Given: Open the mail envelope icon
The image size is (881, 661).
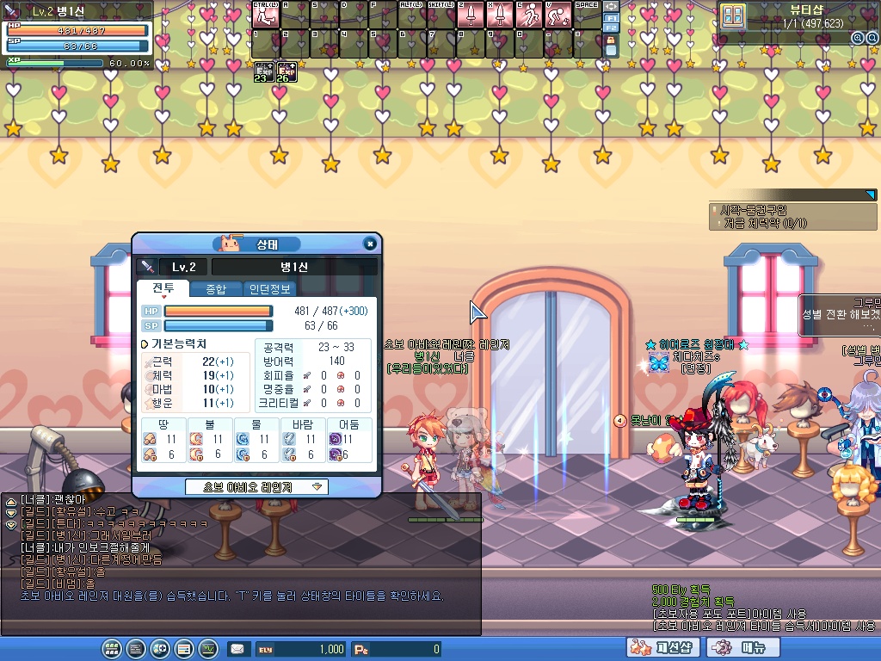Looking at the screenshot, I should 237,649.
